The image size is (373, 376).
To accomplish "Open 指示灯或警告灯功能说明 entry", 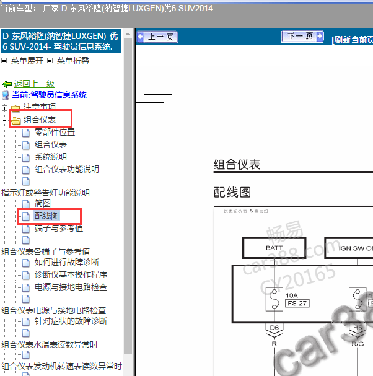I will pyautogui.click(x=46, y=193).
